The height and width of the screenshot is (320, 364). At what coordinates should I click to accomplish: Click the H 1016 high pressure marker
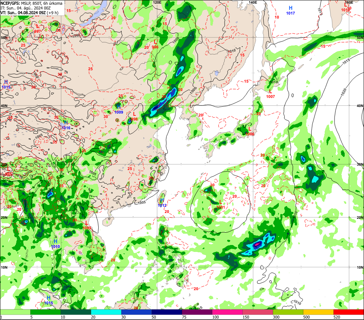tap(66, 125)
